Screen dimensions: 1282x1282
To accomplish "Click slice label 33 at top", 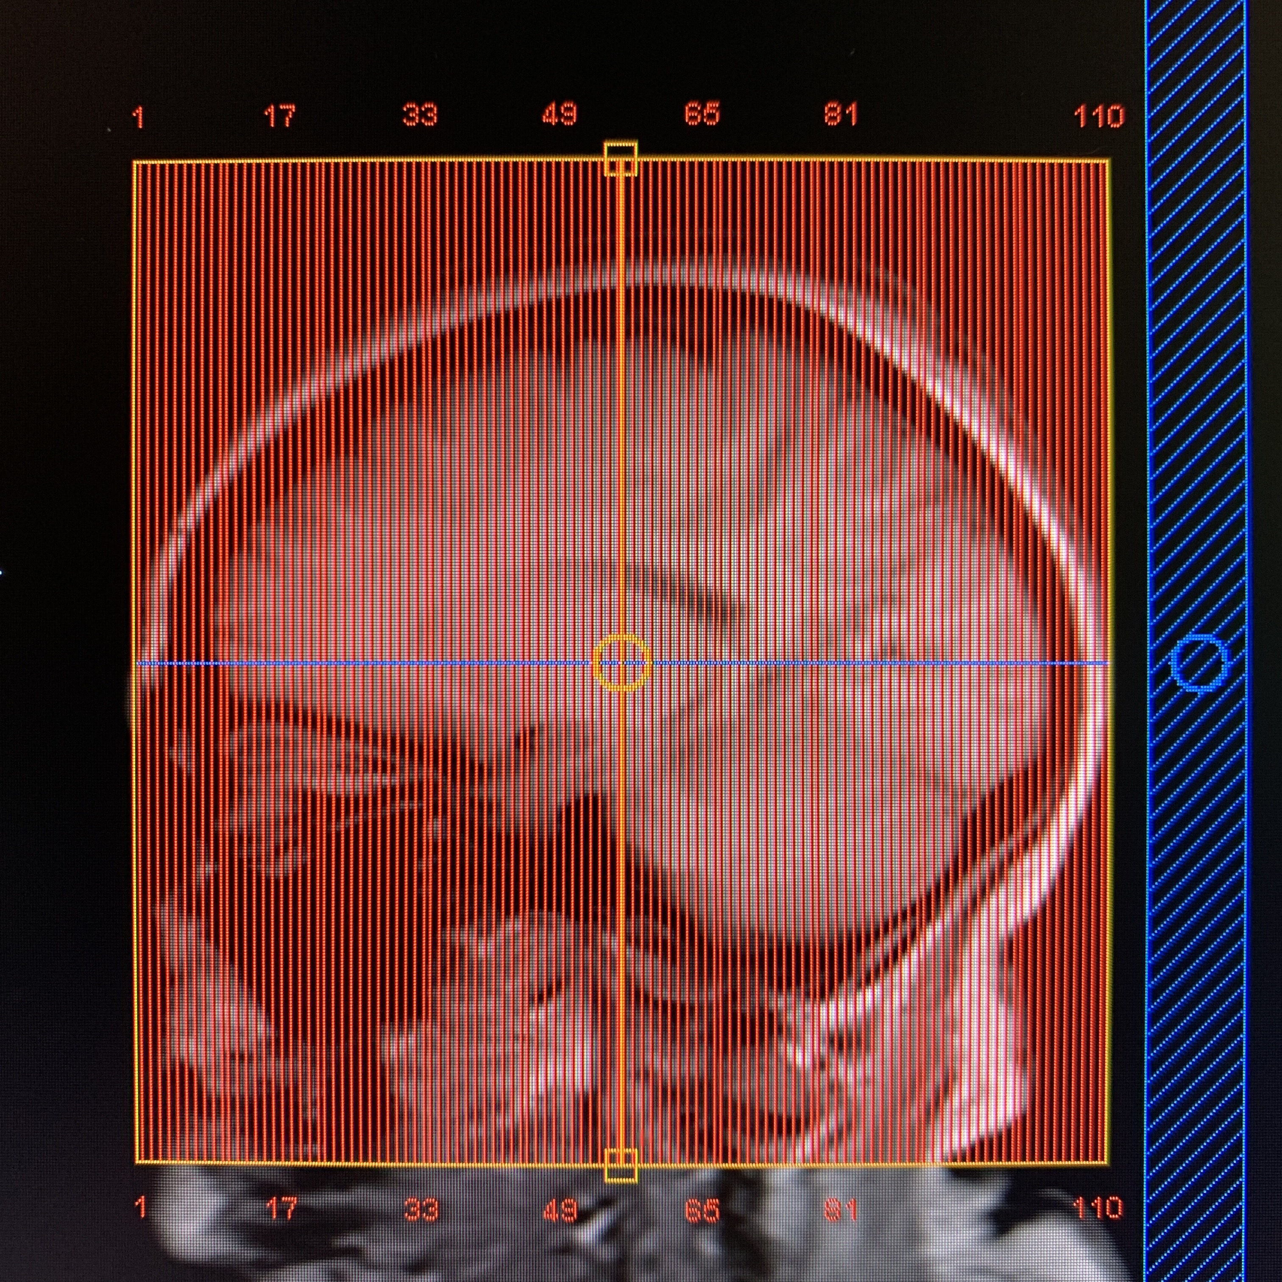I will (421, 115).
